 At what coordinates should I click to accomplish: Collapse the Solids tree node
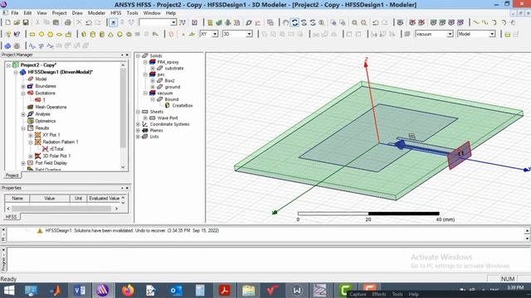138,55
